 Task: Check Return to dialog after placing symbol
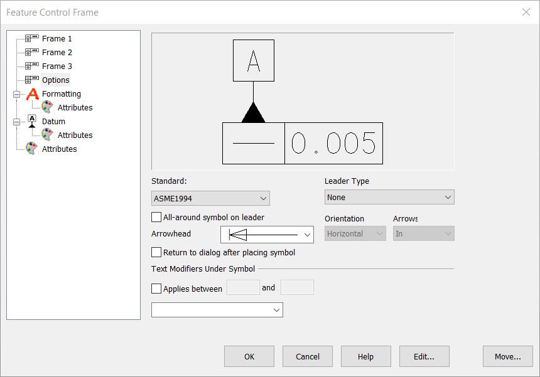[x=154, y=251]
